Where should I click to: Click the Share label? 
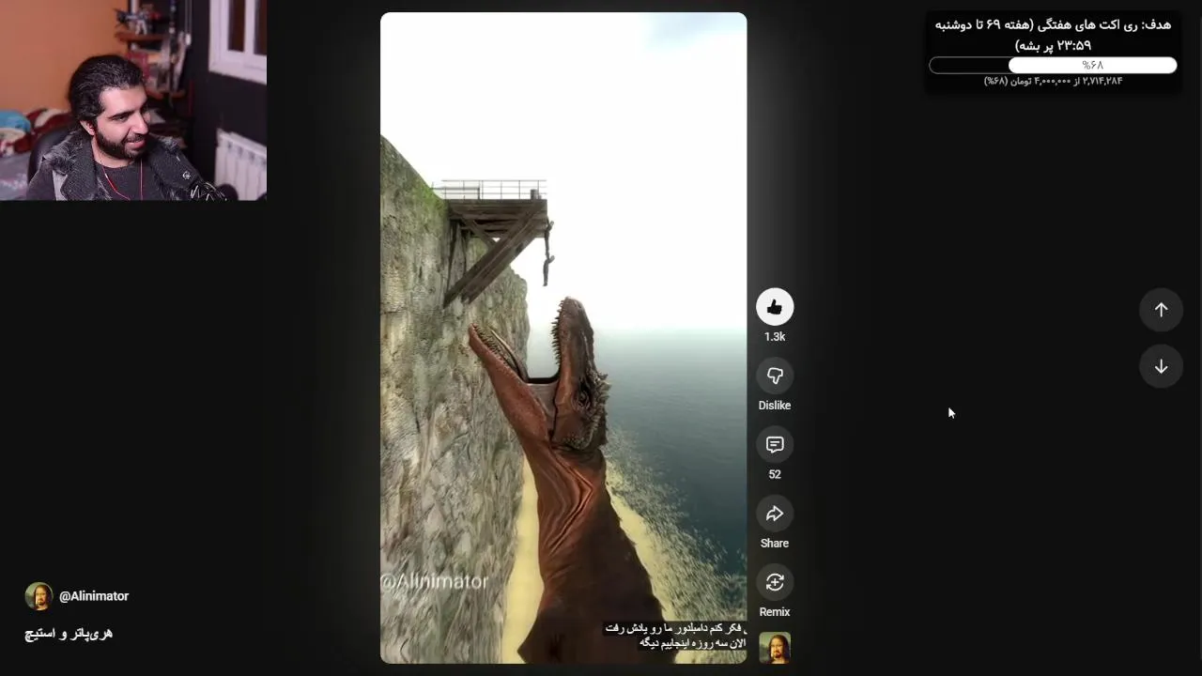[775, 544]
